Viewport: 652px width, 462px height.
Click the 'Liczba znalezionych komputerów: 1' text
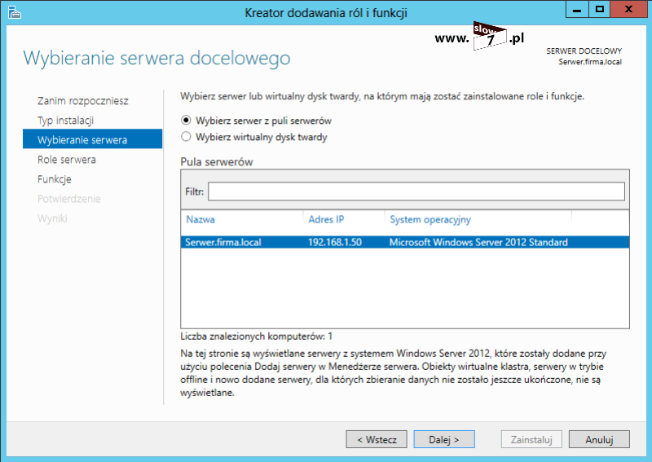[x=256, y=336]
